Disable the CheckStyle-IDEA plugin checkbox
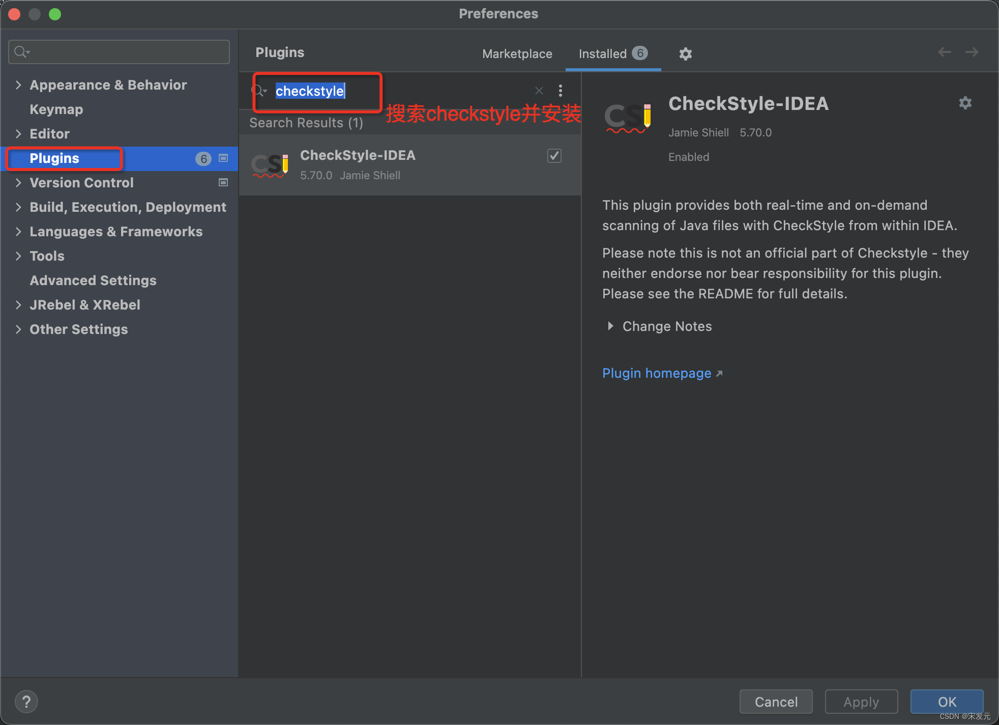The width and height of the screenshot is (999, 725). point(554,156)
